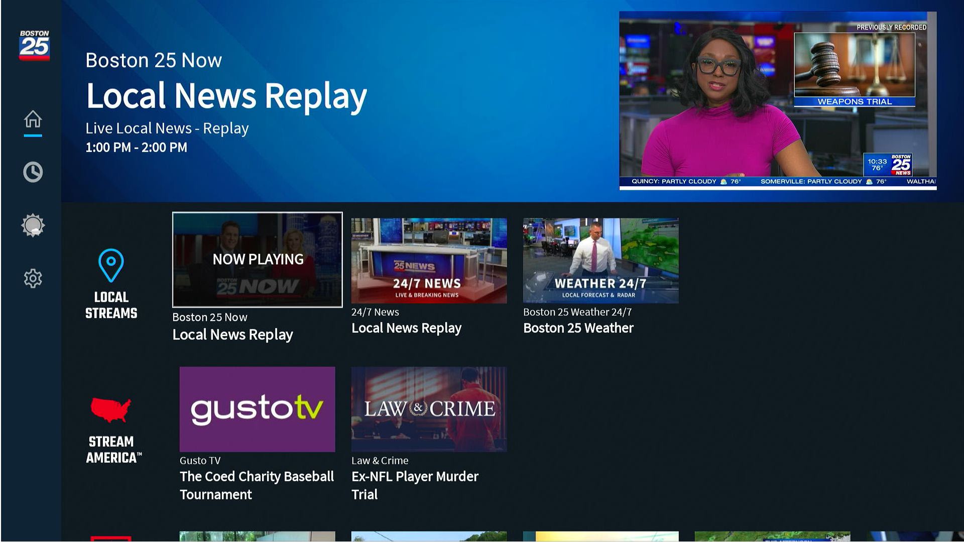Select the partially visible red category icon
Screen dimensions: 964x542
(111, 538)
